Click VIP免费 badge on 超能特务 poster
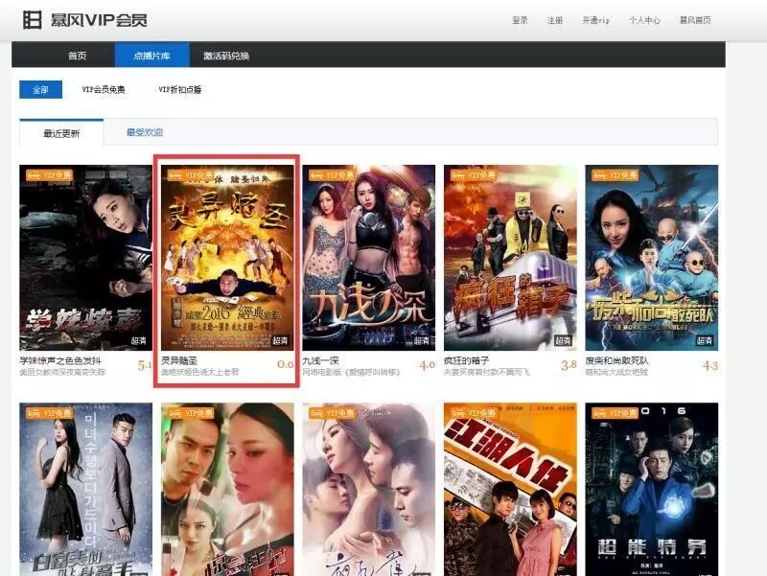767x576 pixels. click(x=615, y=413)
